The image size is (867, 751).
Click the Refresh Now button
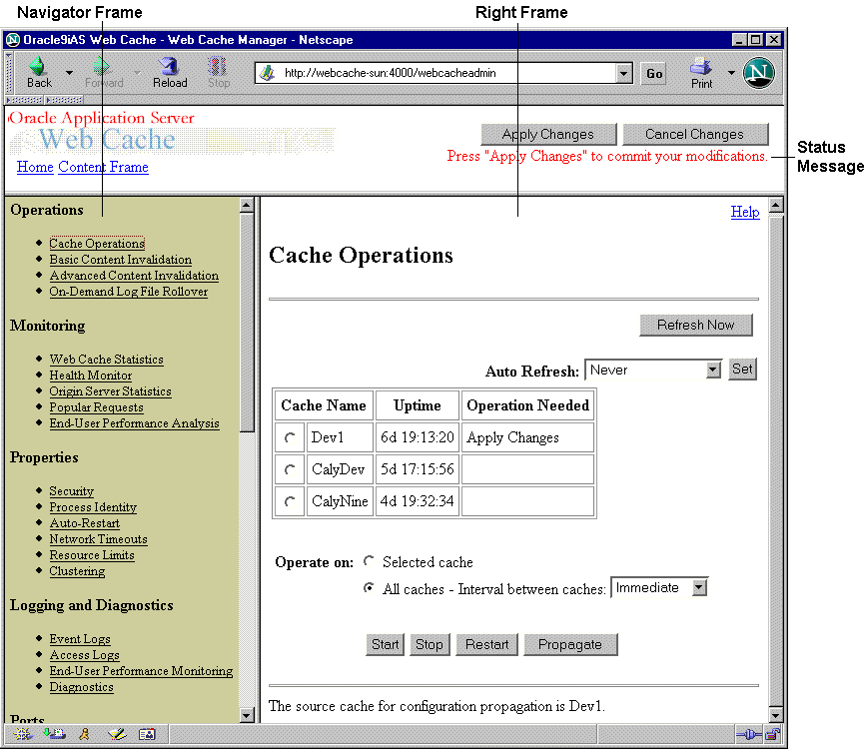tap(695, 326)
